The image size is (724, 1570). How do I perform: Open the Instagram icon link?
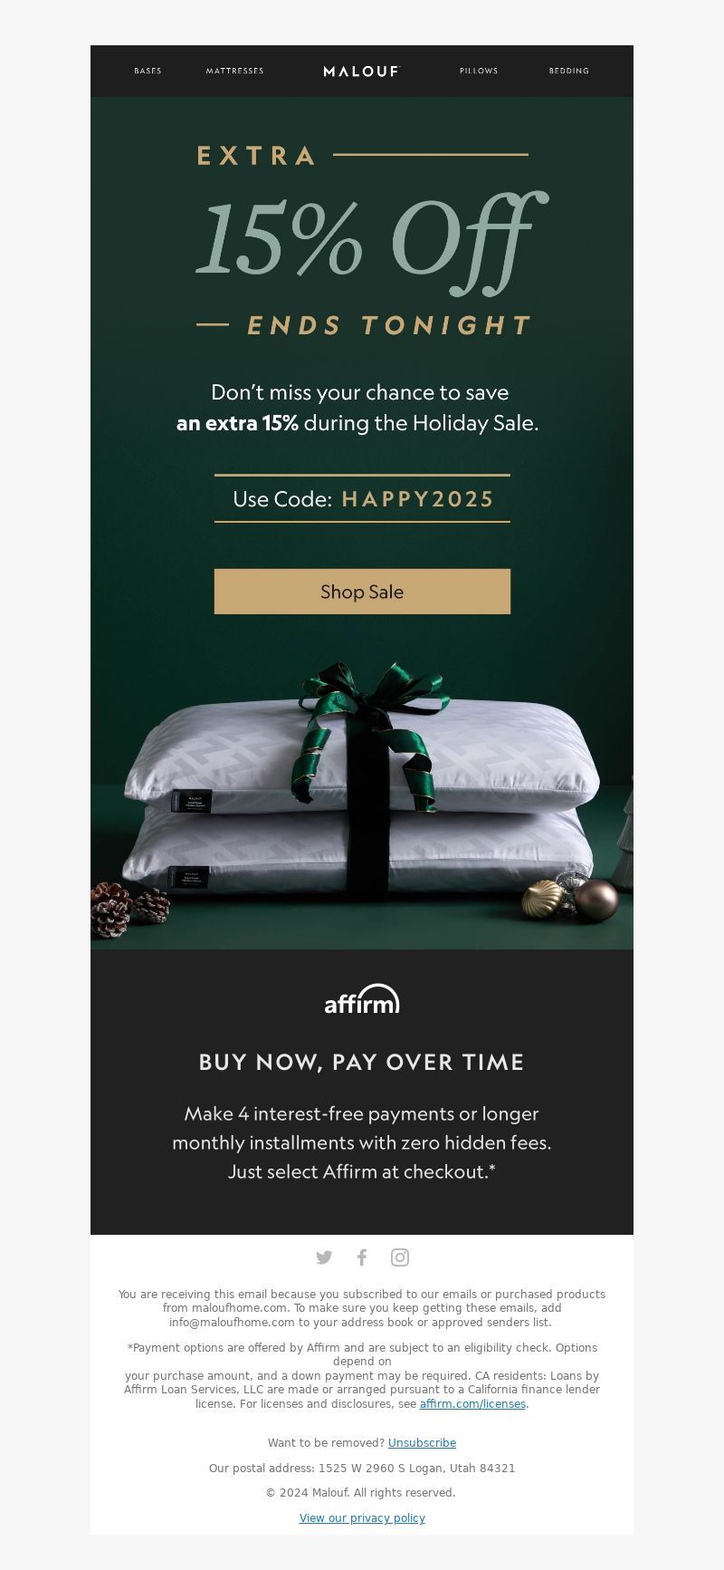coord(400,1257)
